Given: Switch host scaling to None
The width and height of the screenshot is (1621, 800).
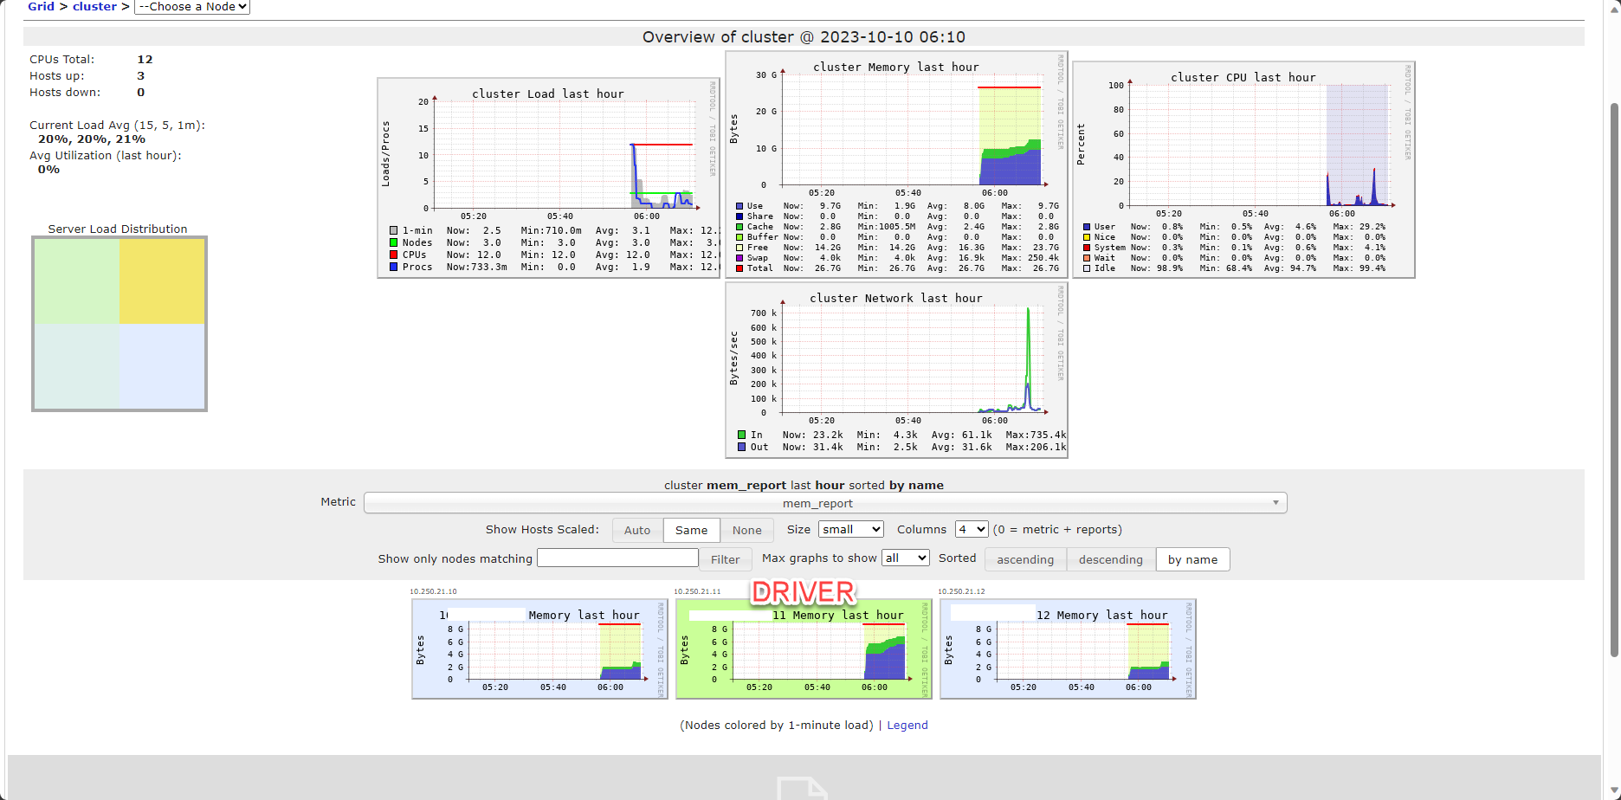Looking at the screenshot, I should 746,529.
